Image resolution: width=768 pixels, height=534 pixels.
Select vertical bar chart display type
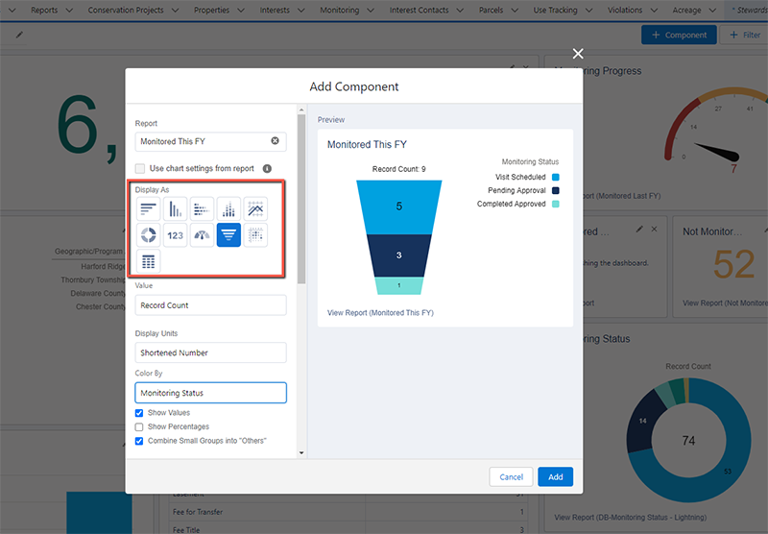[x=176, y=209]
